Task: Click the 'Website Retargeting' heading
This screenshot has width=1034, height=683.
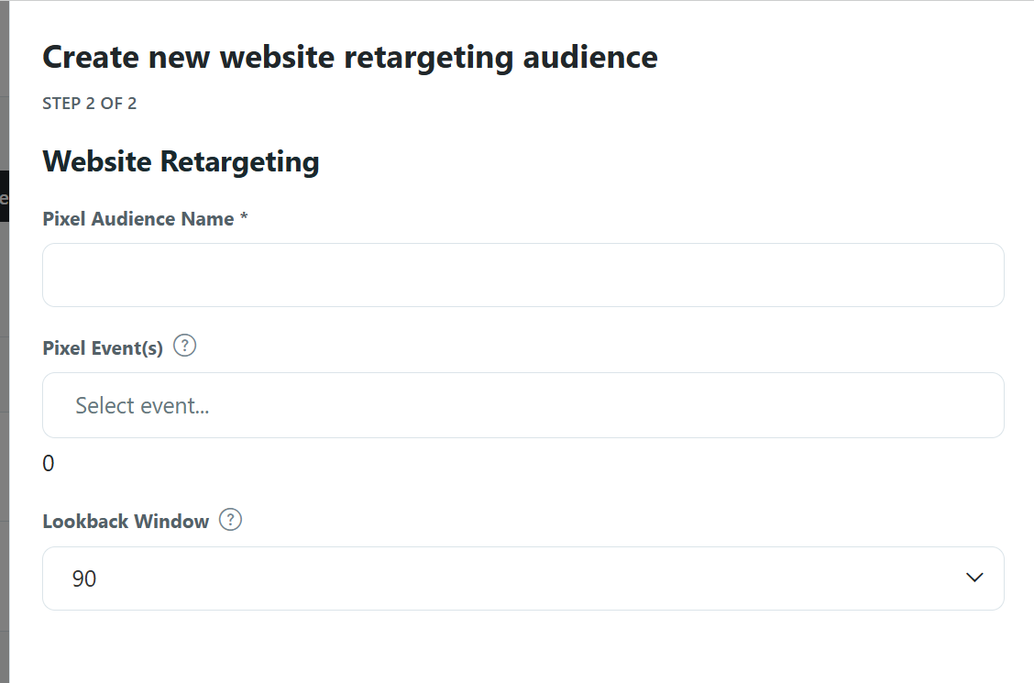Action: click(x=181, y=162)
